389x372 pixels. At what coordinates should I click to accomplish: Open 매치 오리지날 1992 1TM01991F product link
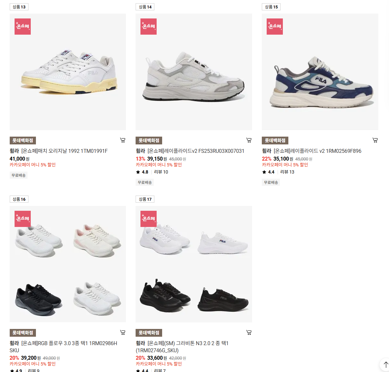tap(59, 151)
